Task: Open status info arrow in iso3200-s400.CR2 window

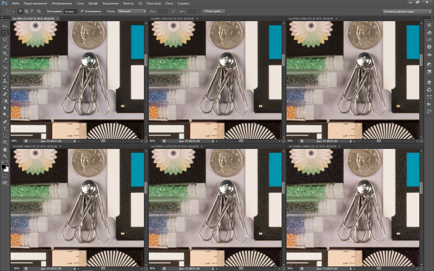Action: point(351,141)
